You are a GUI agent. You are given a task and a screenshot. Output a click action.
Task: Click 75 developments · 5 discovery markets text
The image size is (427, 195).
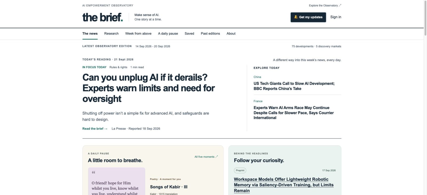(x=316, y=46)
